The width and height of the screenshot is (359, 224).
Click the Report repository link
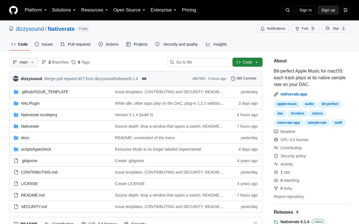click(x=289, y=197)
